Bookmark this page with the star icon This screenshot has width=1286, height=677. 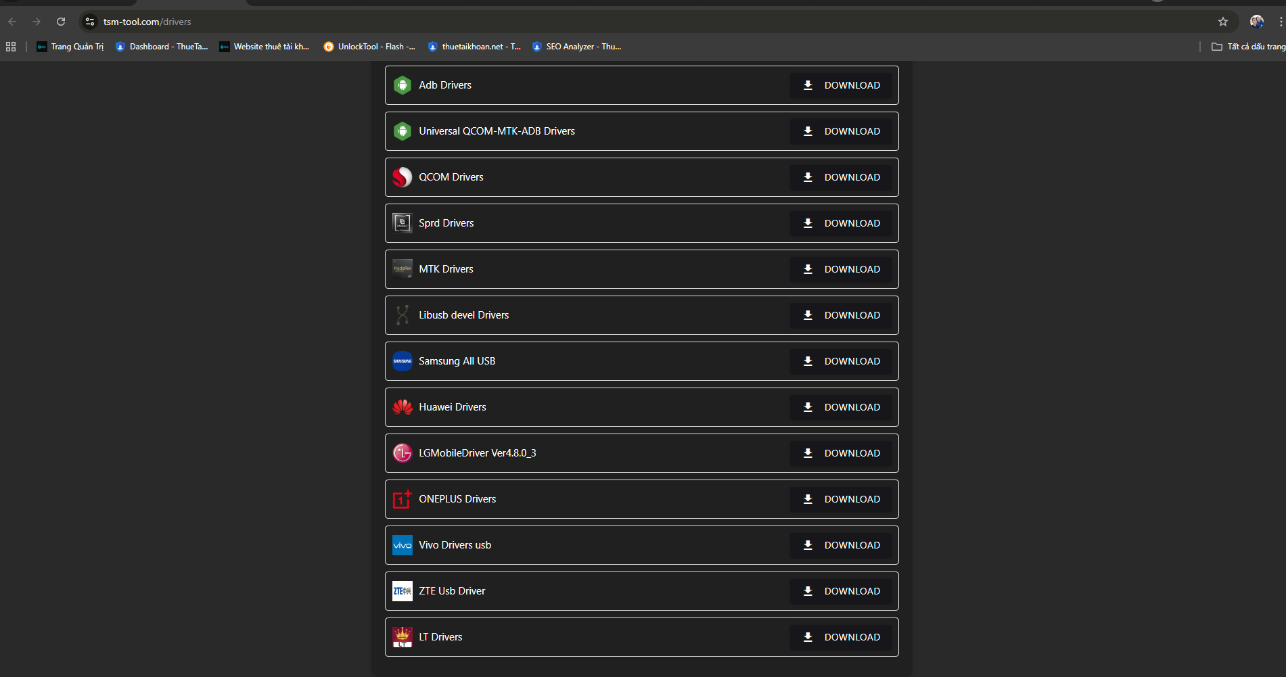tap(1223, 22)
